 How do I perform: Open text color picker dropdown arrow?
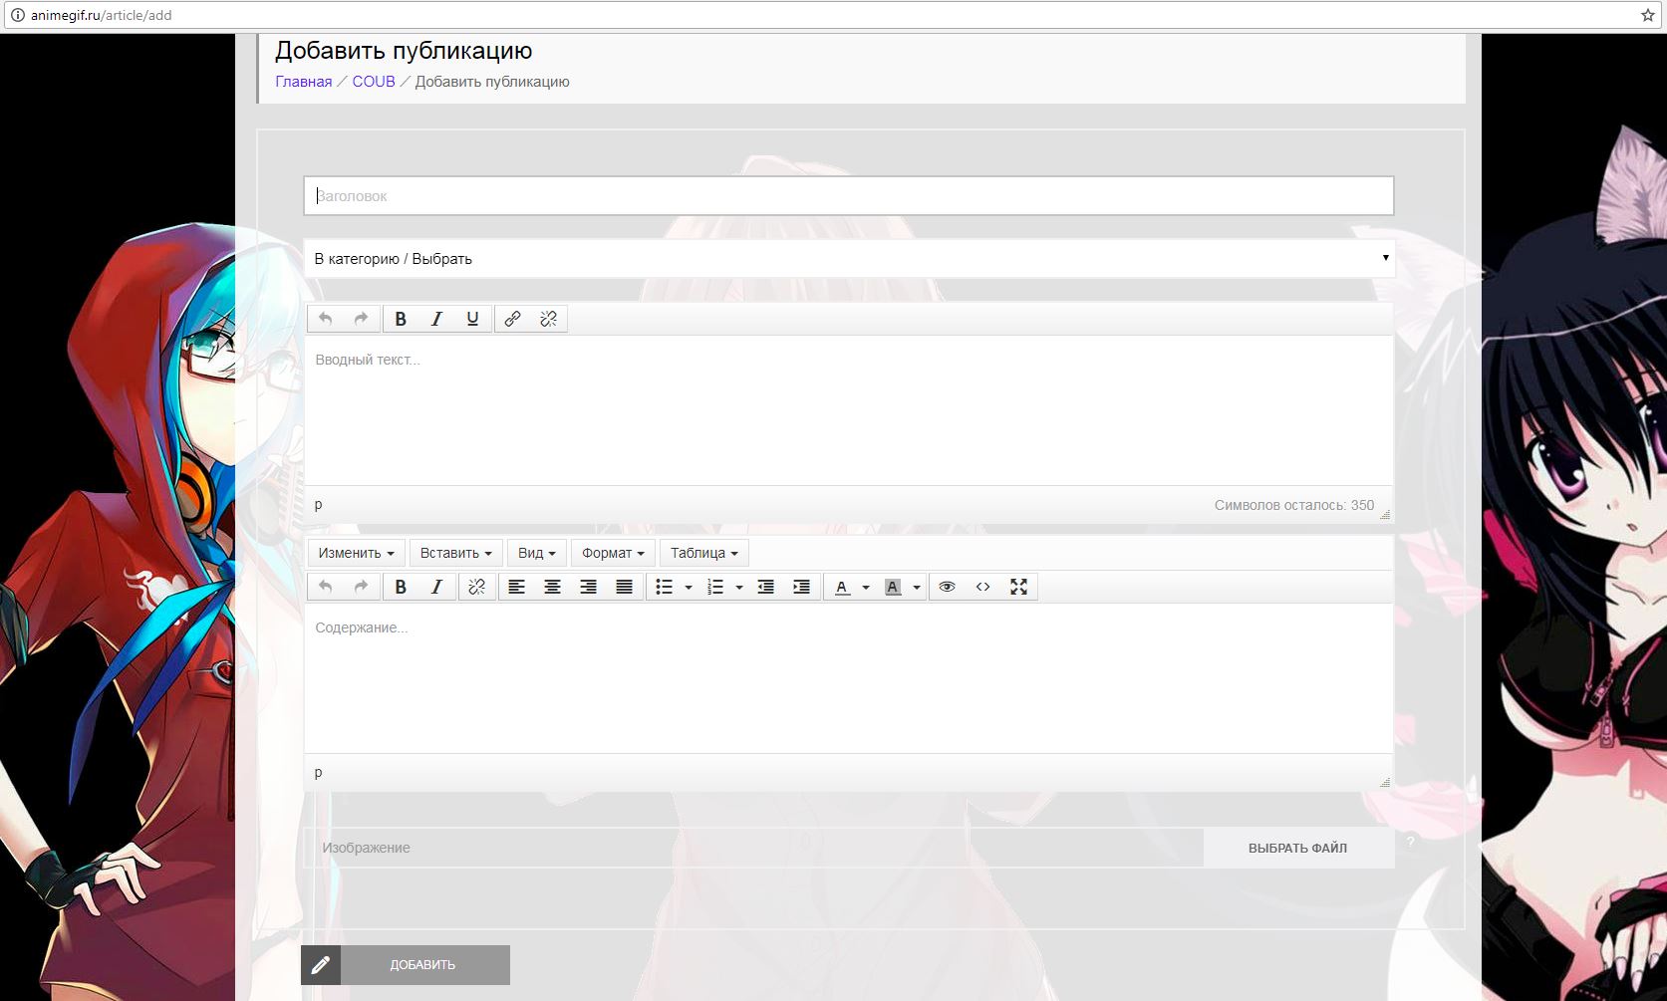pyautogui.click(x=866, y=588)
